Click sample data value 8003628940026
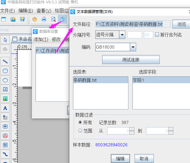The image size is (190, 163). click(x=111, y=145)
